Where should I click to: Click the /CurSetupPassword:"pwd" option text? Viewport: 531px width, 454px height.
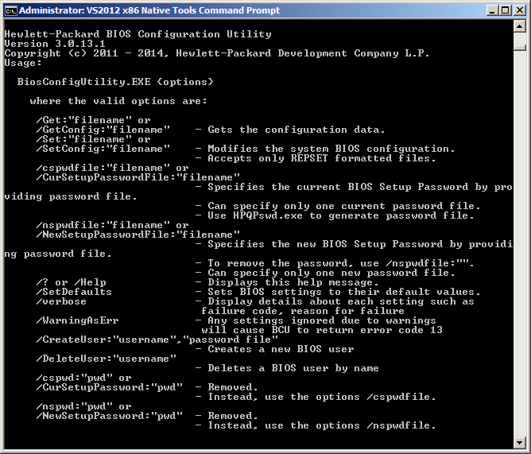tap(110, 387)
